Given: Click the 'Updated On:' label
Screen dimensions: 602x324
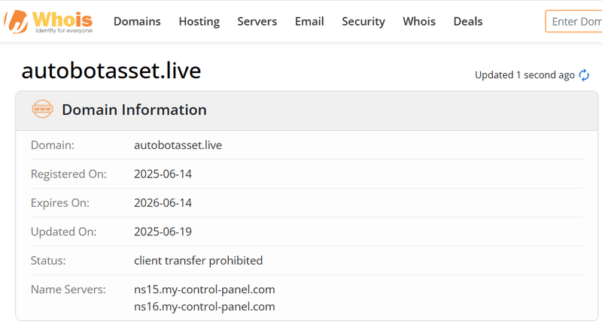Looking at the screenshot, I should pyautogui.click(x=64, y=232).
